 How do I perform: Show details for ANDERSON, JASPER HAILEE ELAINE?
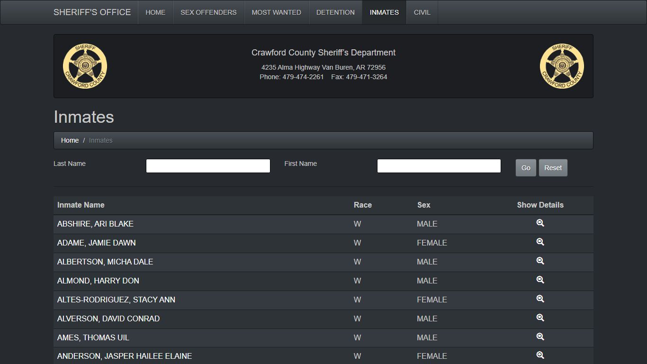(540, 355)
